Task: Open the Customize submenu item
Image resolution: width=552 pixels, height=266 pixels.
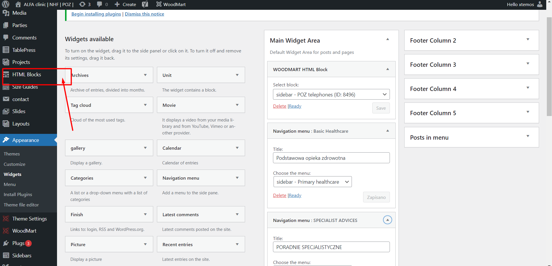Action: click(14, 164)
